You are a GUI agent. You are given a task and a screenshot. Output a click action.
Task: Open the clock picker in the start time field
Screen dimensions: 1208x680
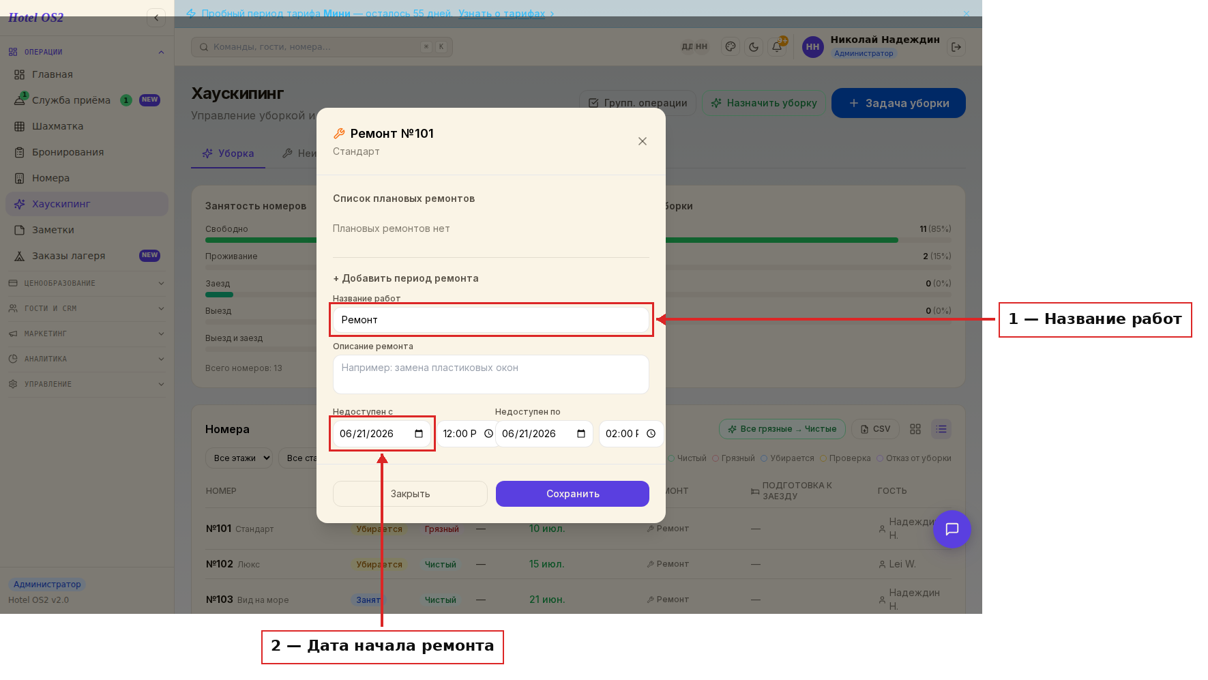[x=488, y=434]
